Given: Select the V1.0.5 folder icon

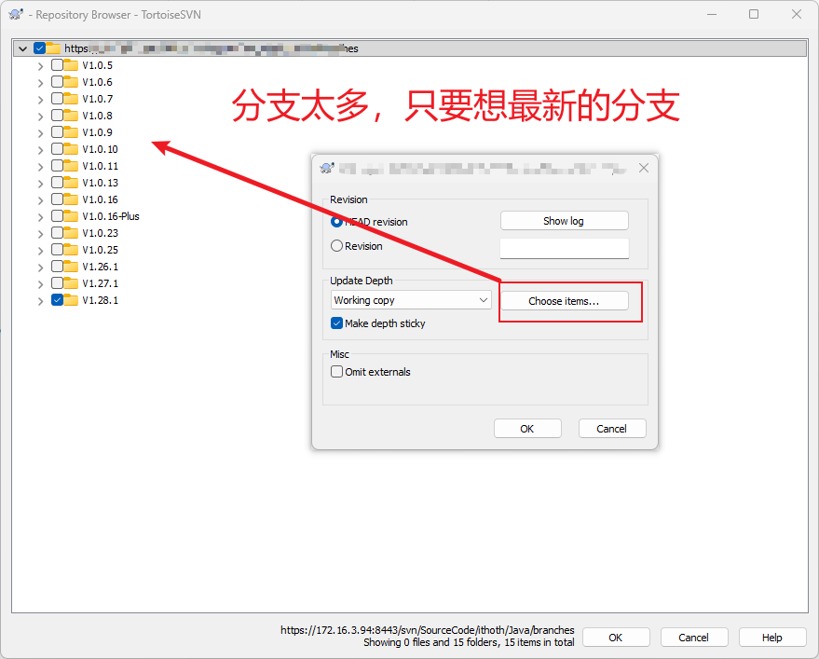Looking at the screenshot, I should click(x=71, y=65).
